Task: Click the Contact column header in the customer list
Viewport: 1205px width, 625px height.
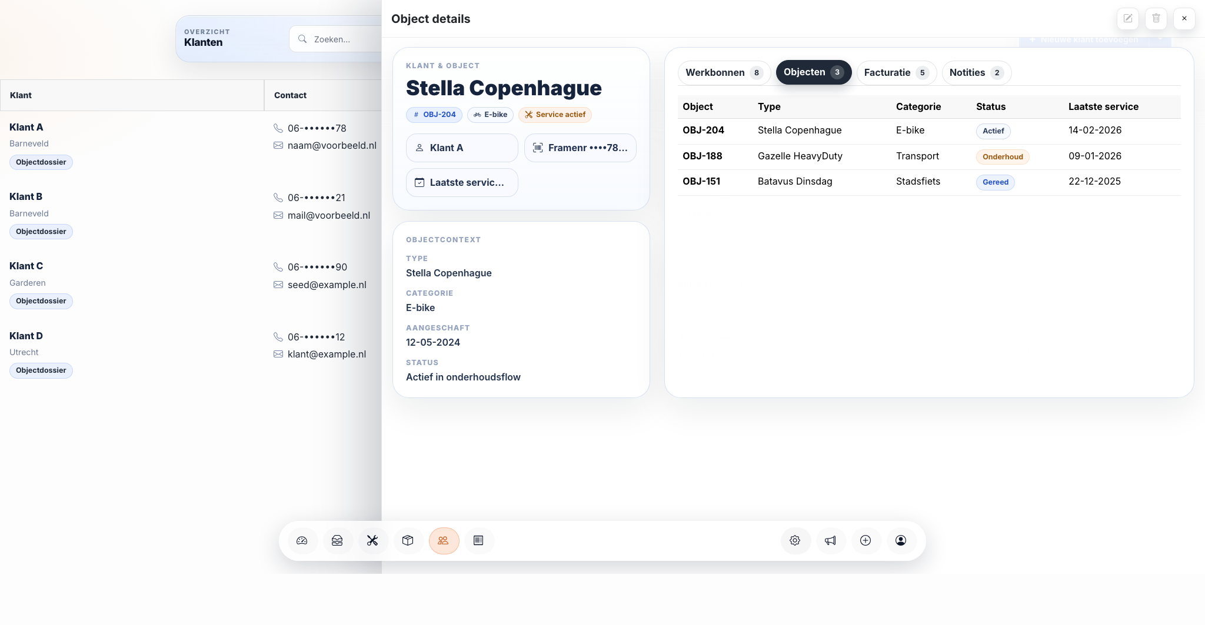Action: point(323,95)
